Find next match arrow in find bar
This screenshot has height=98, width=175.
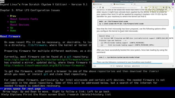114,66
